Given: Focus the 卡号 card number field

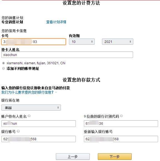Looking at the screenshot, I should click(34, 42).
